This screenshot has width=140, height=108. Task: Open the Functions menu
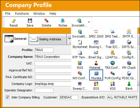(22, 14)
